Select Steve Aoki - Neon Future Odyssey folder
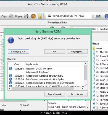Viewport: 108px width, 115px height. point(67,107)
